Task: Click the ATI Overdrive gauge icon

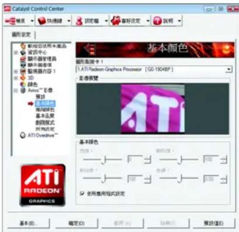Action: (x=23, y=136)
